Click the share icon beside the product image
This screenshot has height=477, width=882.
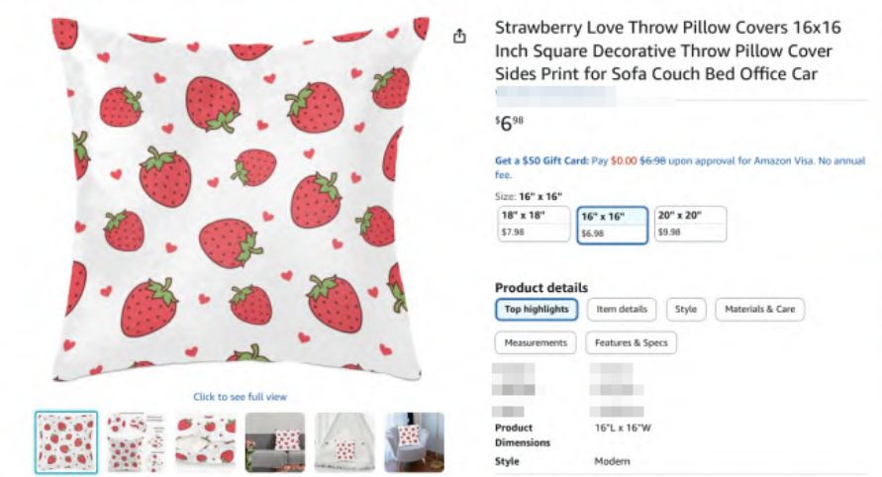[x=459, y=36]
